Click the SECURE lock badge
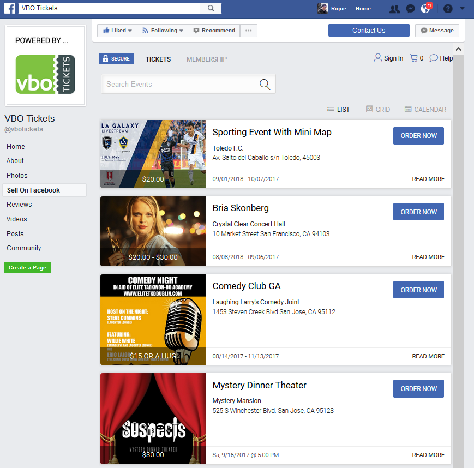 click(x=116, y=59)
